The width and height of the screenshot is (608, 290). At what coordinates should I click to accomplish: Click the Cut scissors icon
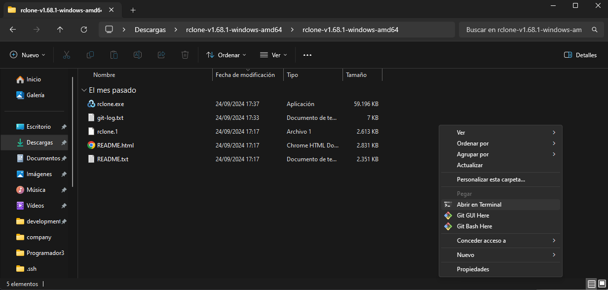(x=67, y=55)
